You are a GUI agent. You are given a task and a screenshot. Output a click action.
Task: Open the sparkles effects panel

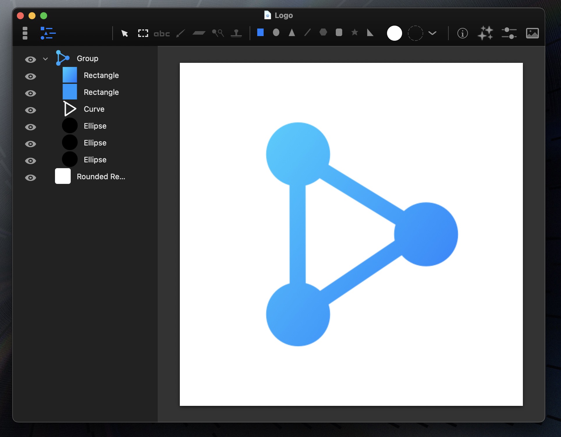coord(485,33)
